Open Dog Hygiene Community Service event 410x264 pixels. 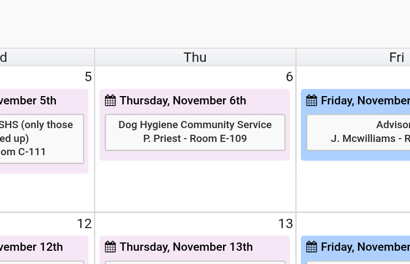pyautogui.click(x=195, y=132)
